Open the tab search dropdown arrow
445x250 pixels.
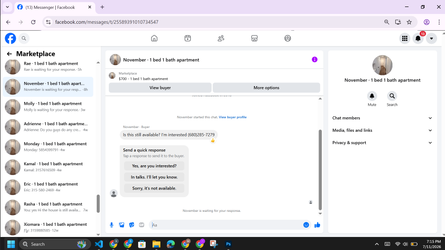7,7
